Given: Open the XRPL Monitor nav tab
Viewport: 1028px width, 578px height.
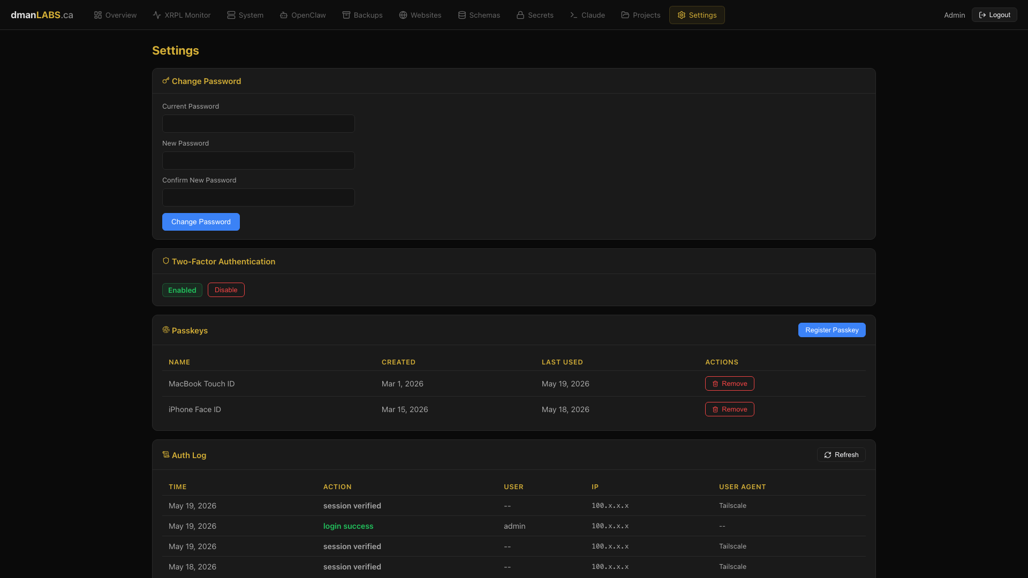Looking at the screenshot, I should click(x=182, y=15).
